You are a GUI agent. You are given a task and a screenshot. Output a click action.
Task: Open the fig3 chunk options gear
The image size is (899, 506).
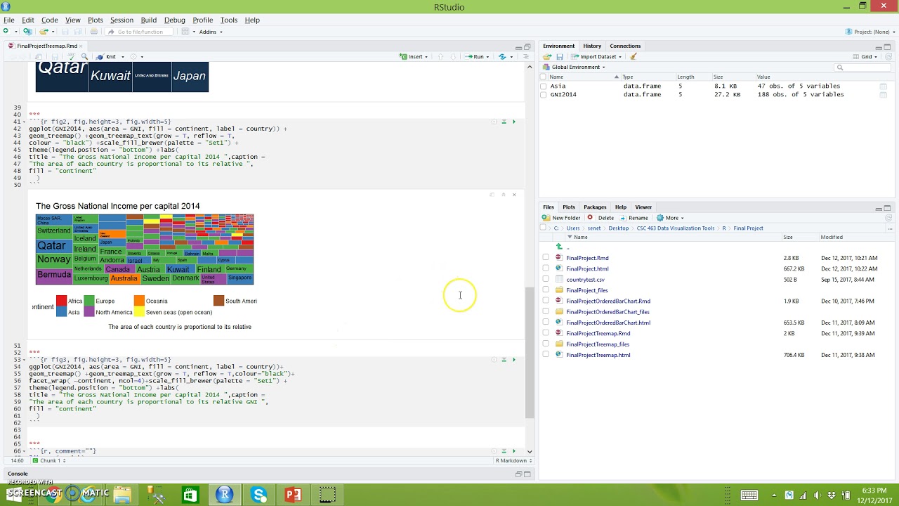pos(494,360)
